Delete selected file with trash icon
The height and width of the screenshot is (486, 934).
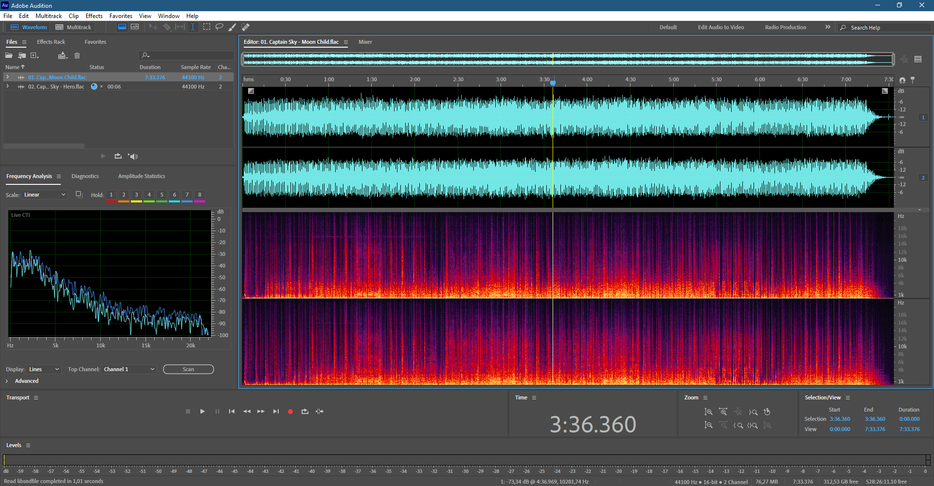(x=77, y=55)
